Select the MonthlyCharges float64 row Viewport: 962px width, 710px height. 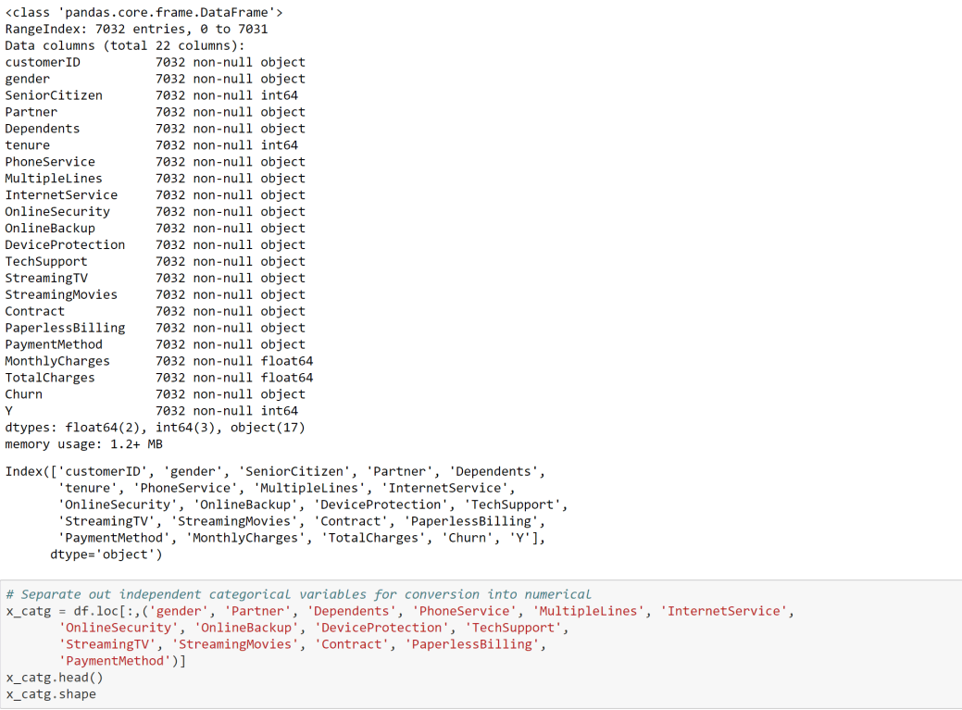159,360
